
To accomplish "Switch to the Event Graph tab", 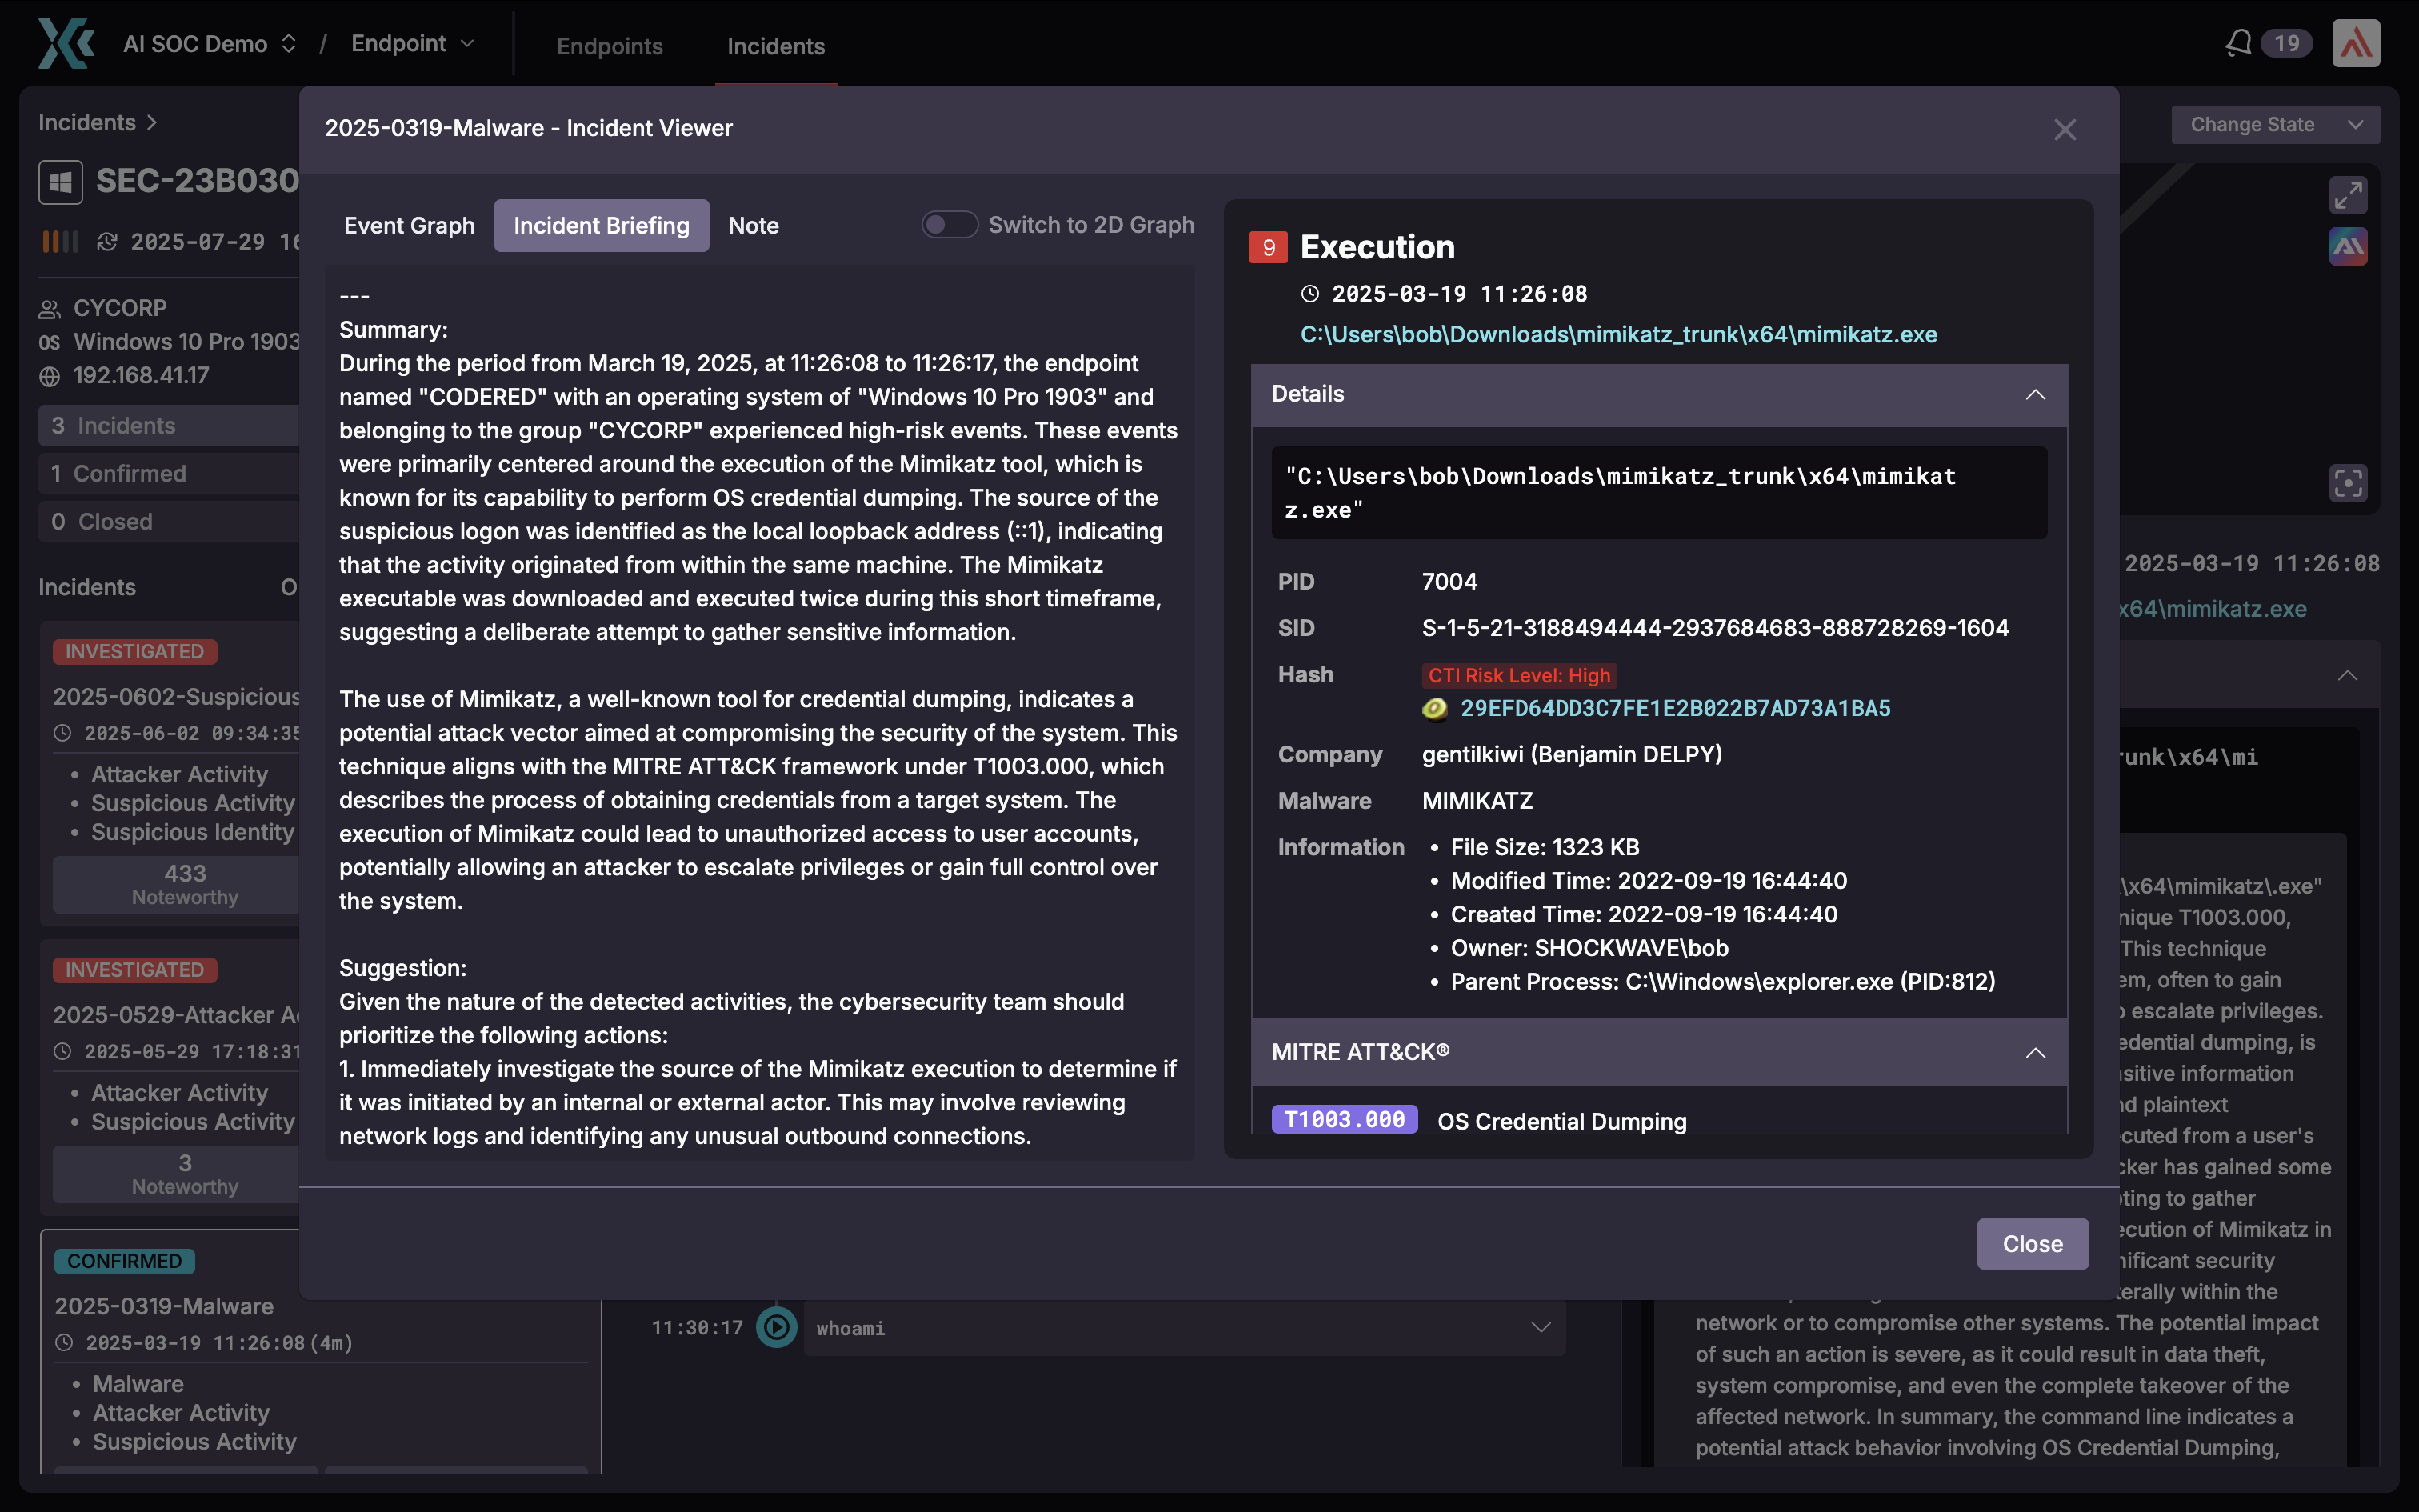I will pos(409,226).
